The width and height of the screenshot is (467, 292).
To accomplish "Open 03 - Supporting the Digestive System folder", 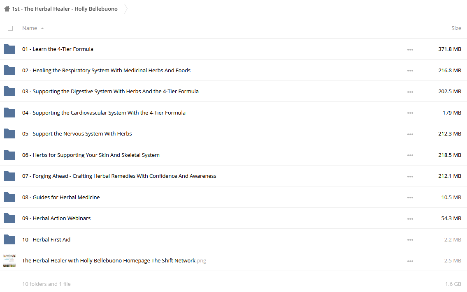I will (110, 92).
